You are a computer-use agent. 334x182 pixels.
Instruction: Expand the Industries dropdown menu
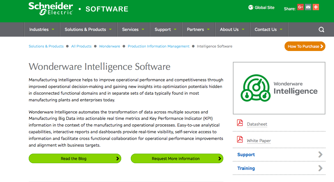42,30
